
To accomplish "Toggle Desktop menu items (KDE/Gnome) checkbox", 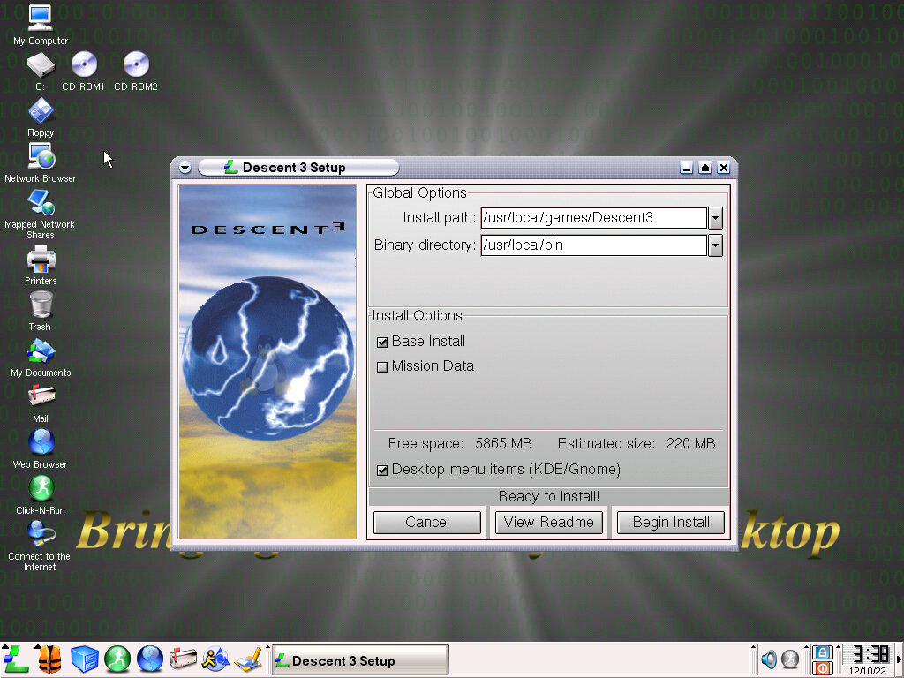I will click(x=382, y=471).
